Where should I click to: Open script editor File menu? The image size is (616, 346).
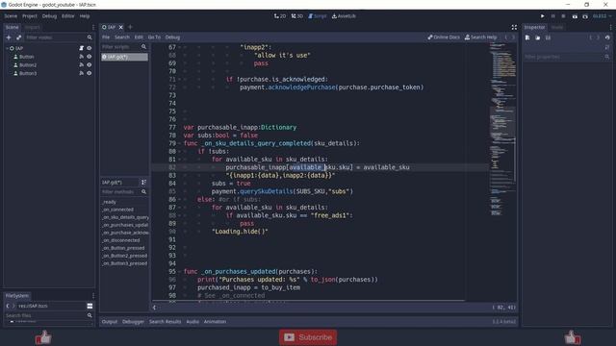coord(106,37)
